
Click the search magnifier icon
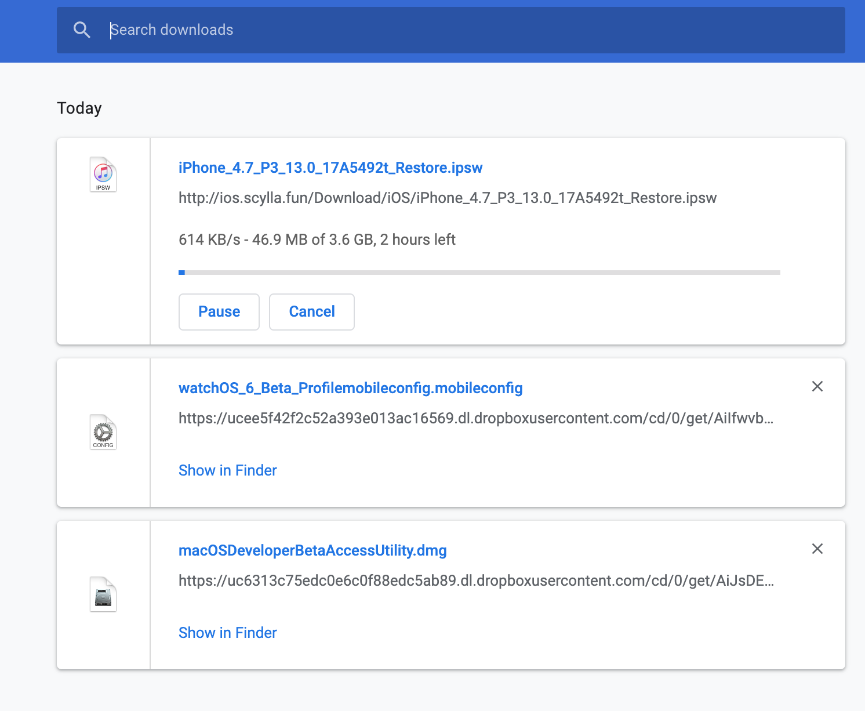point(82,30)
